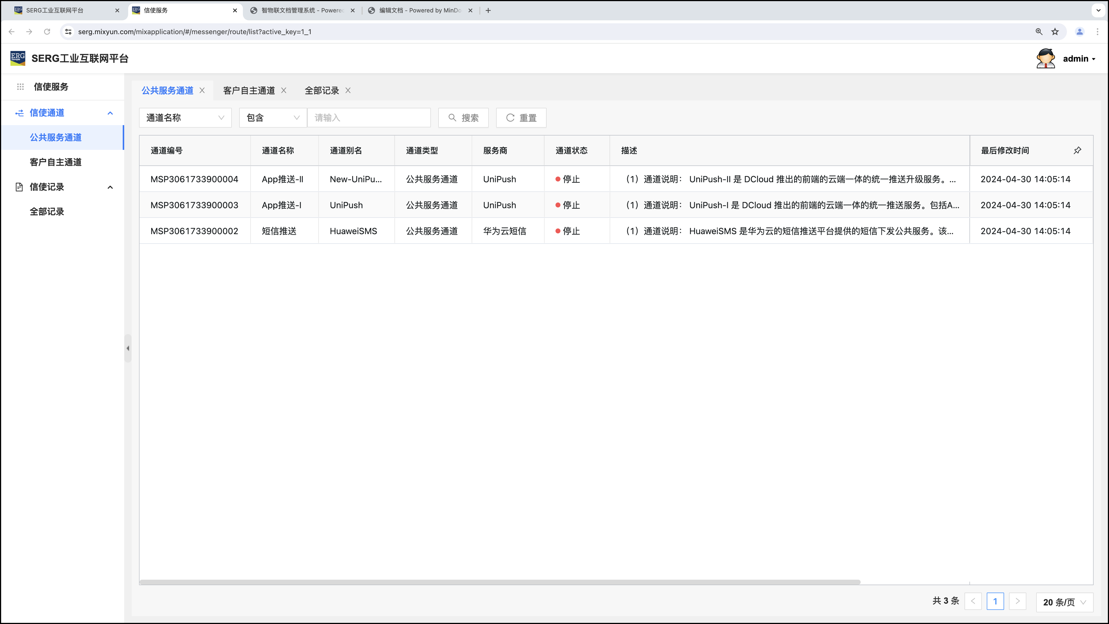Switch to the 客户自主通道 tab
This screenshot has width=1109, height=624.
pos(249,90)
